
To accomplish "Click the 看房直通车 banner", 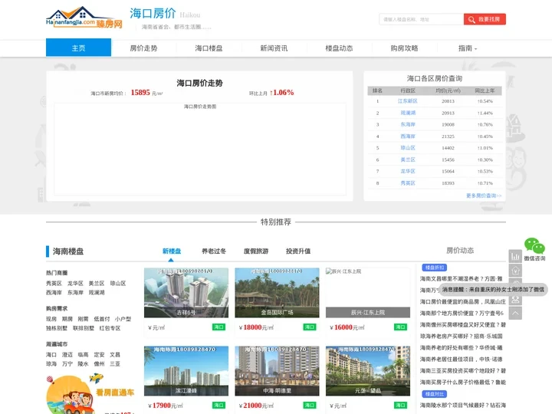I will pos(90,394).
